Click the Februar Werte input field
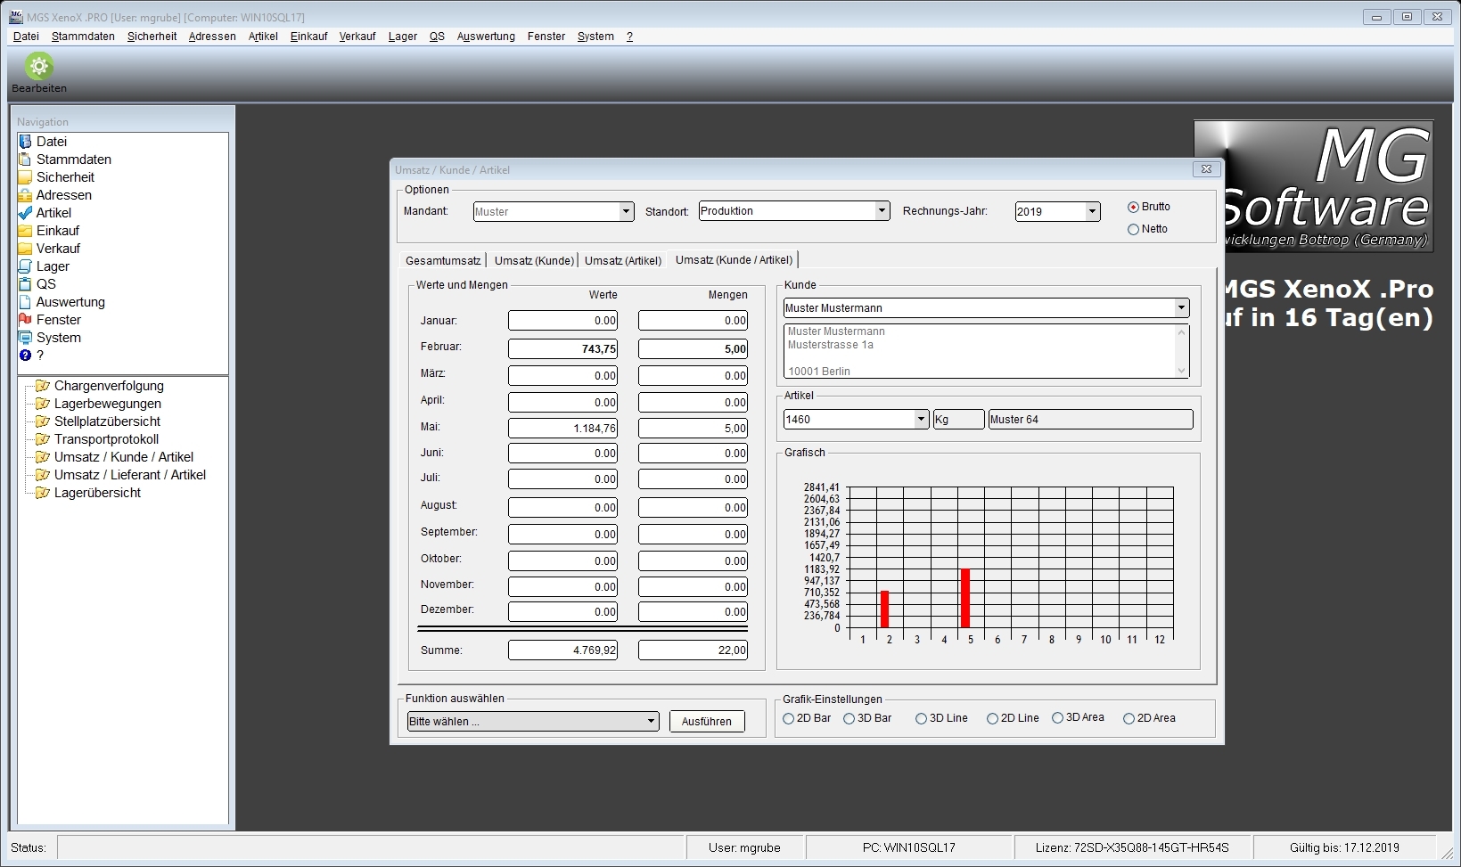The image size is (1461, 867). pos(562,349)
